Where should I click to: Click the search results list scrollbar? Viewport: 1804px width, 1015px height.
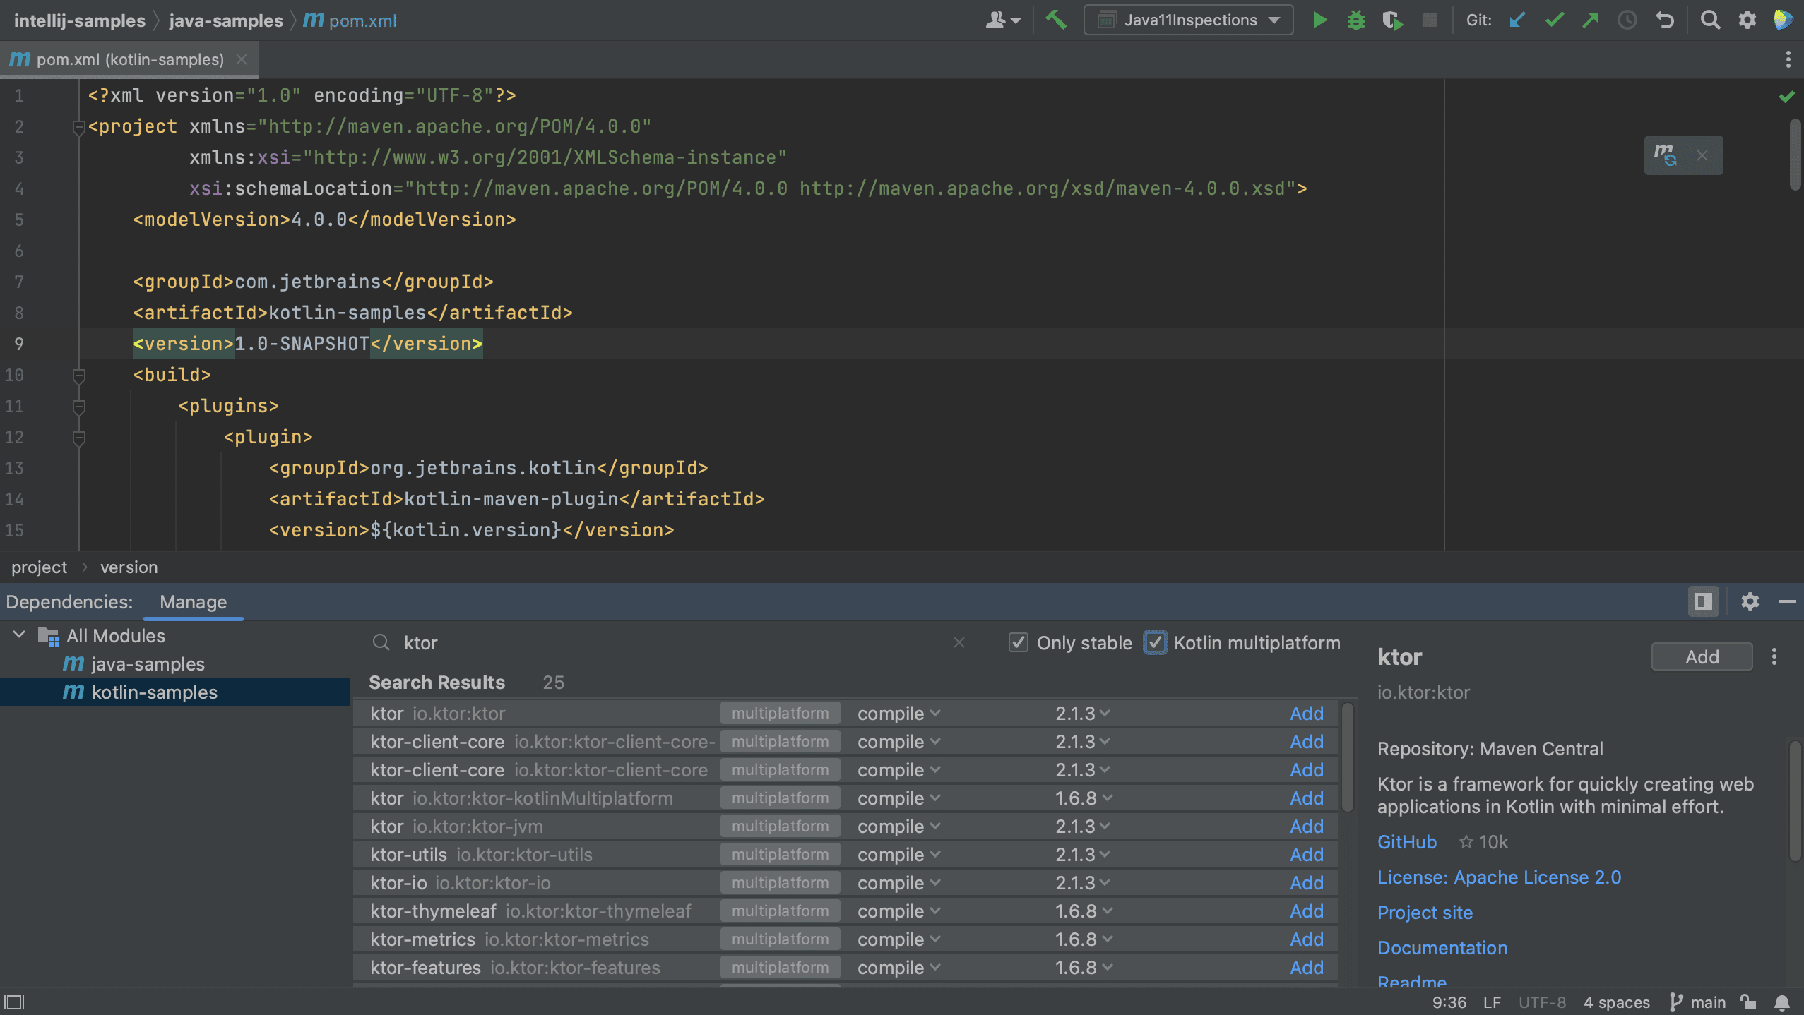tap(1347, 759)
